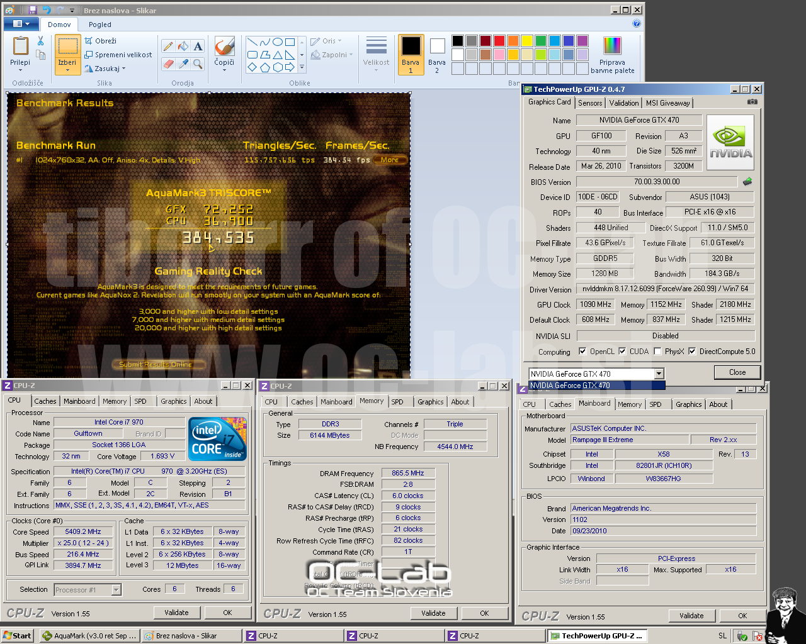The image size is (806, 644).
Task: Choose the rectangle shape in the Oblike gallery
Action: coord(290,42)
